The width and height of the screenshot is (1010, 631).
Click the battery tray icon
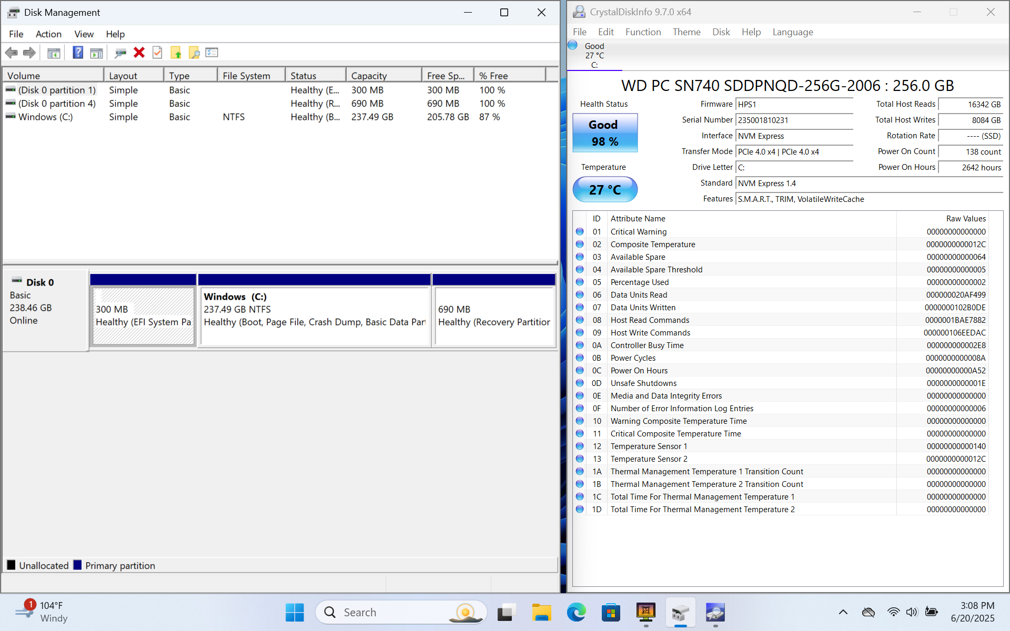point(932,612)
